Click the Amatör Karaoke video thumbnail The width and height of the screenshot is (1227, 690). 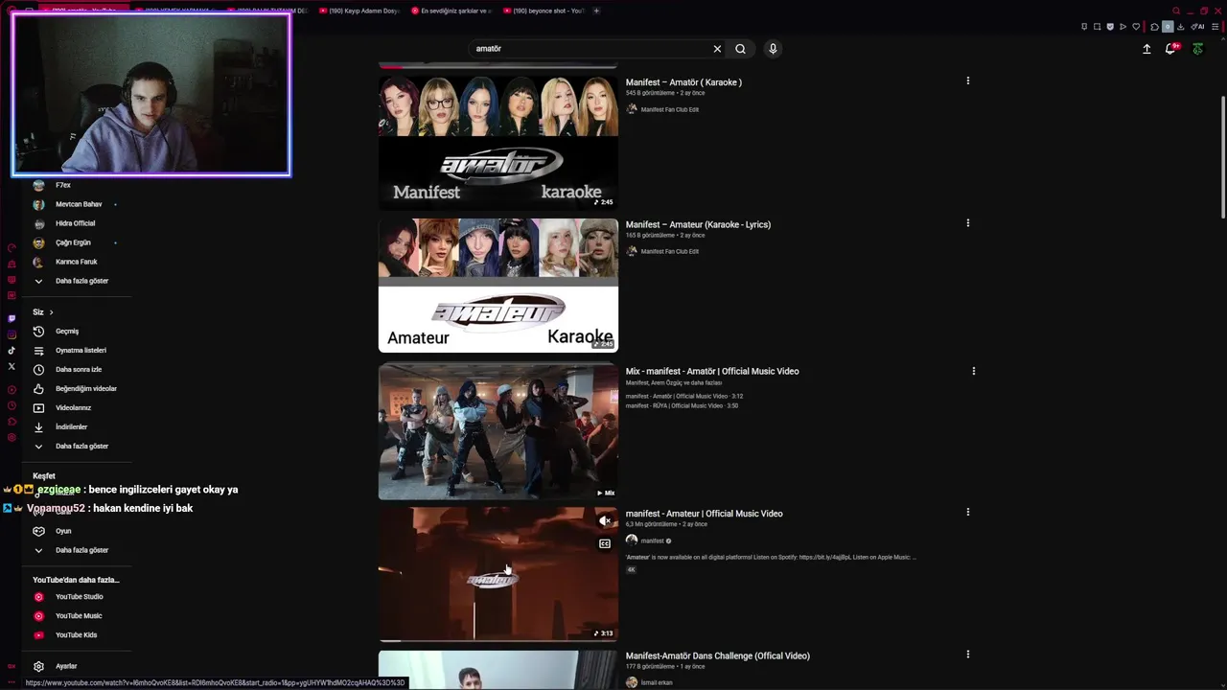(498, 143)
